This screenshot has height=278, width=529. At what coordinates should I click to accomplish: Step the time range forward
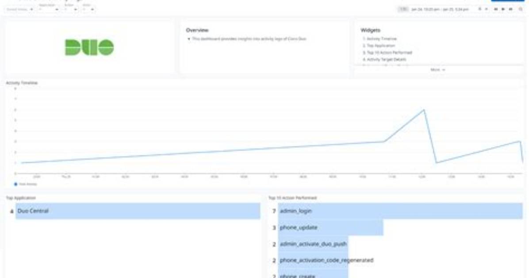coord(511,9)
